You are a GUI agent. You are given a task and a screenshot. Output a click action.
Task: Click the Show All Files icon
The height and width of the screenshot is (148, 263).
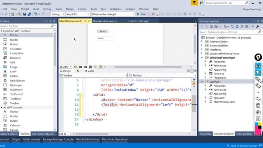247,26
